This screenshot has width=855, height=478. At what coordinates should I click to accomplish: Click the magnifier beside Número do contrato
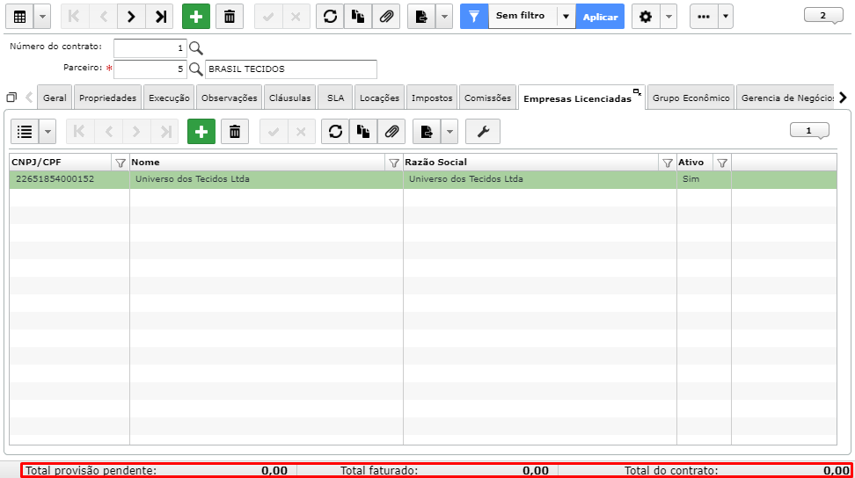tap(196, 48)
